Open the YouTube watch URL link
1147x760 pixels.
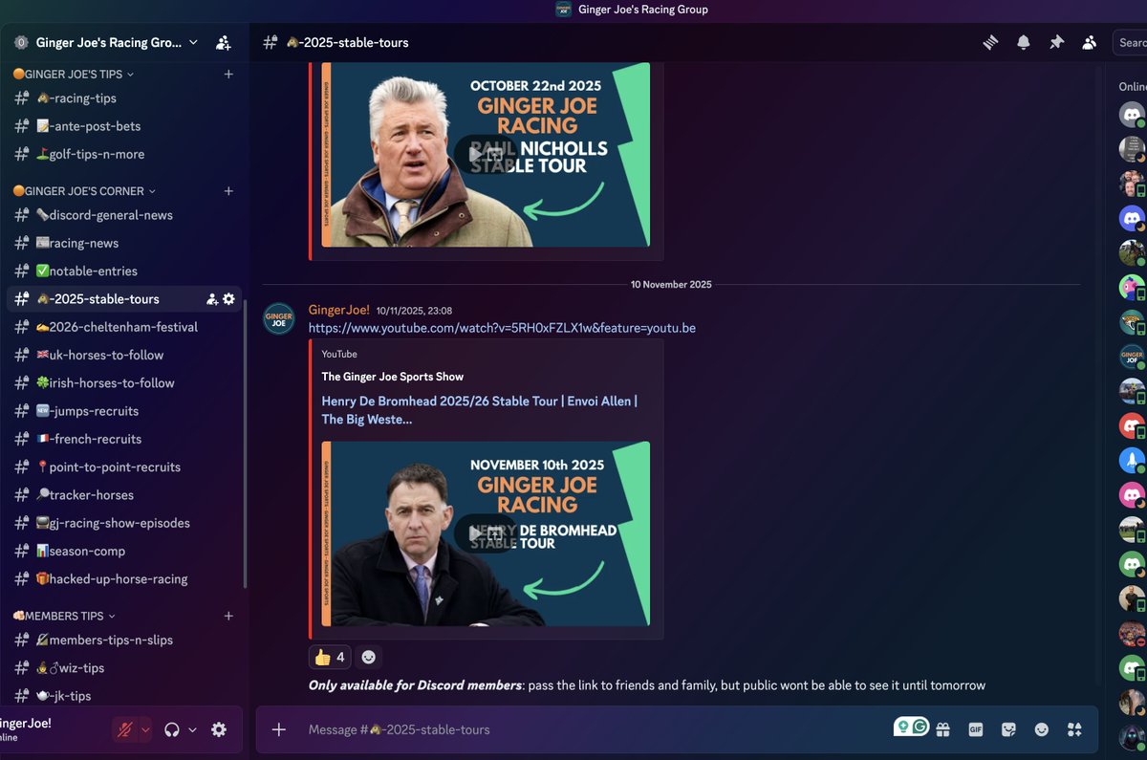(x=502, y=328)
